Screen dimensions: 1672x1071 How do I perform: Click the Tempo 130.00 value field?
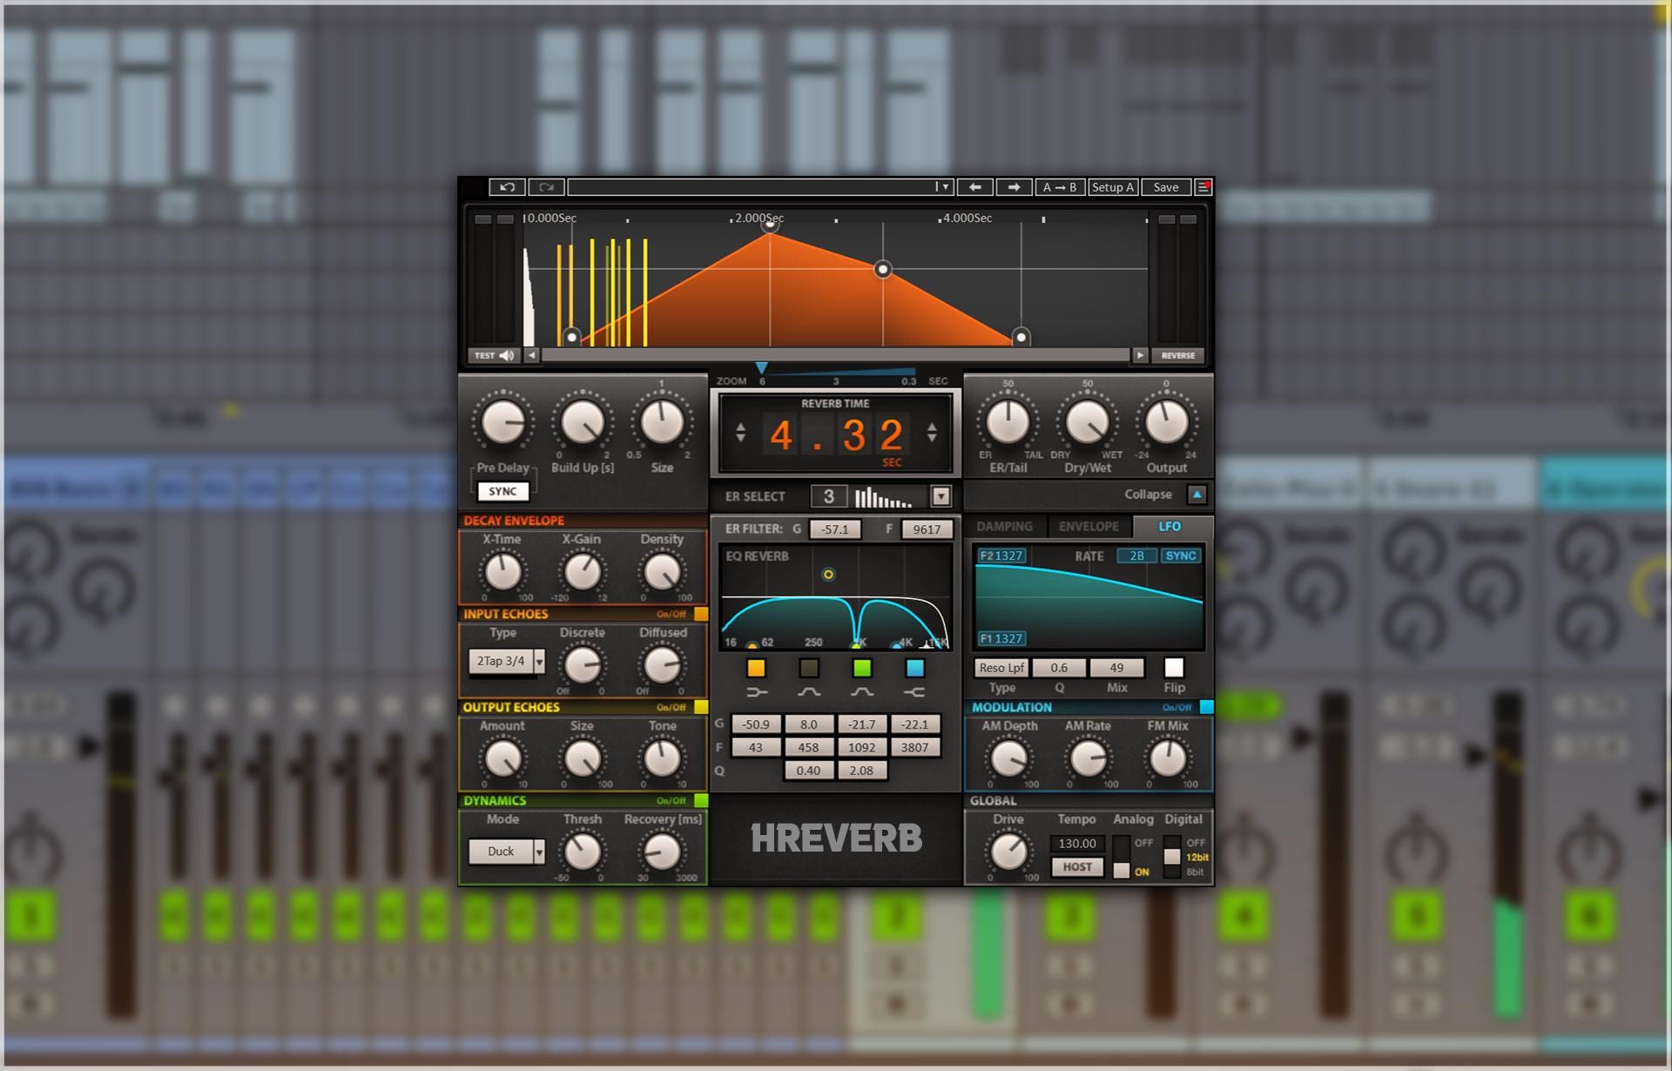(1077, 844)
